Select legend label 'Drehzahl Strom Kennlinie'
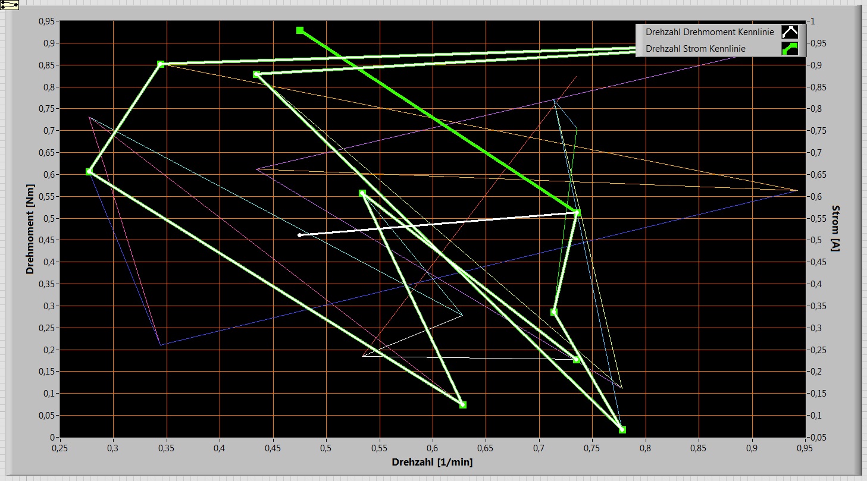Screen dimensions: 867x481 click(695, 49)
